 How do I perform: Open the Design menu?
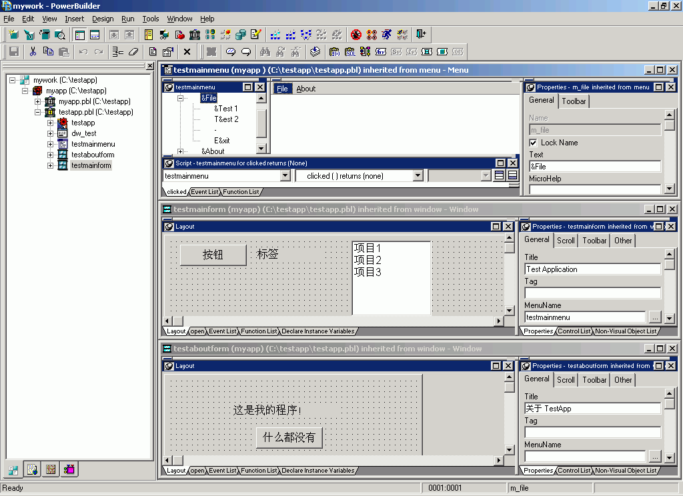pos(103,19)
